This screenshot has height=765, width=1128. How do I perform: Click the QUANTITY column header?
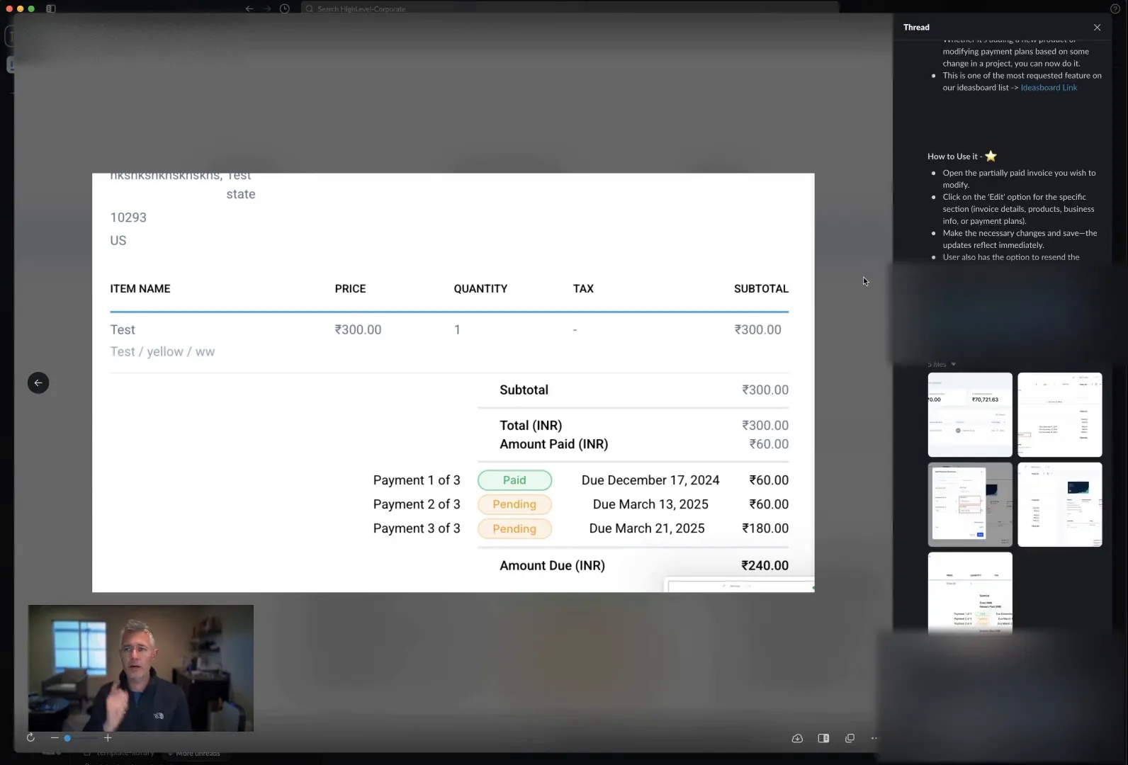pos(480,288)
